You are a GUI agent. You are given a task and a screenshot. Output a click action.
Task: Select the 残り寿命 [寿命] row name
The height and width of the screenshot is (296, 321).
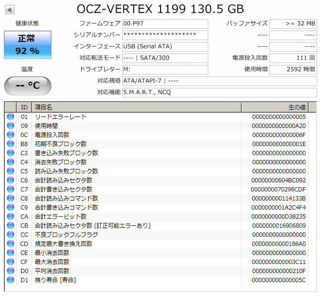point(55,280)
